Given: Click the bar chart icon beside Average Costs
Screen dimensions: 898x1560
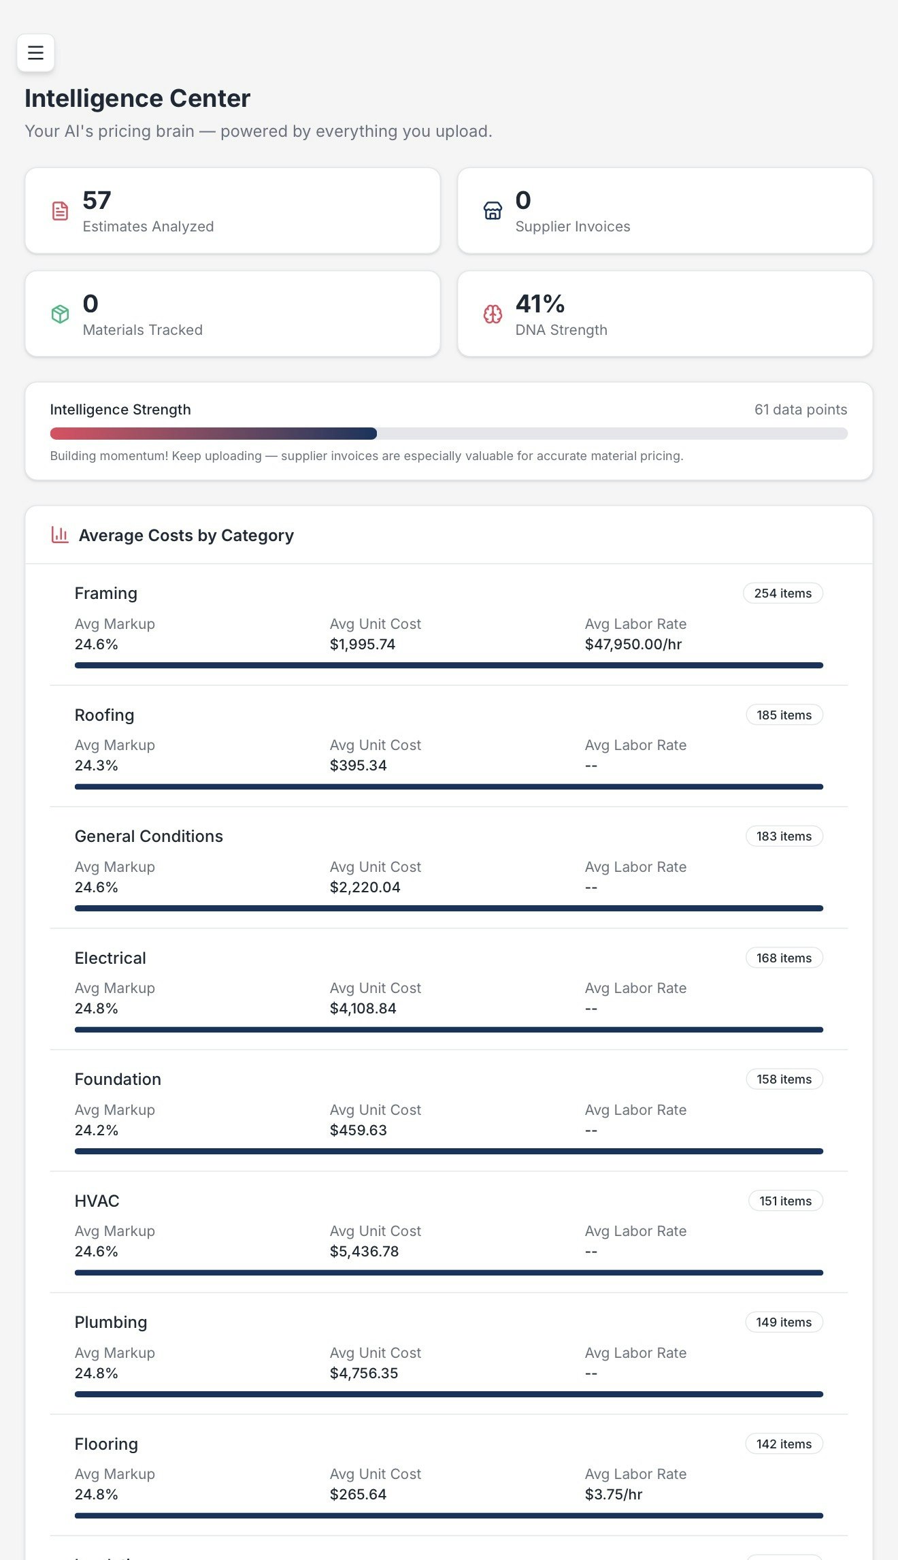Looking at the screenshot, I should 60,535.
